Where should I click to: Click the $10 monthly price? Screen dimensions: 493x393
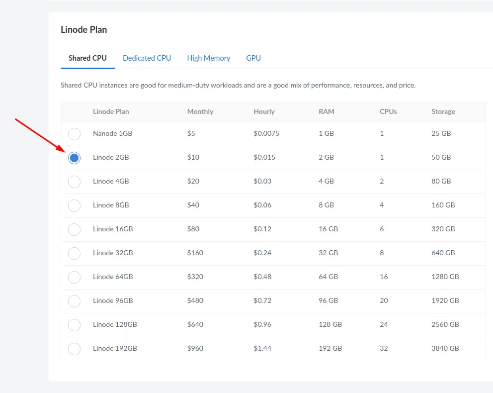[193, 157]
